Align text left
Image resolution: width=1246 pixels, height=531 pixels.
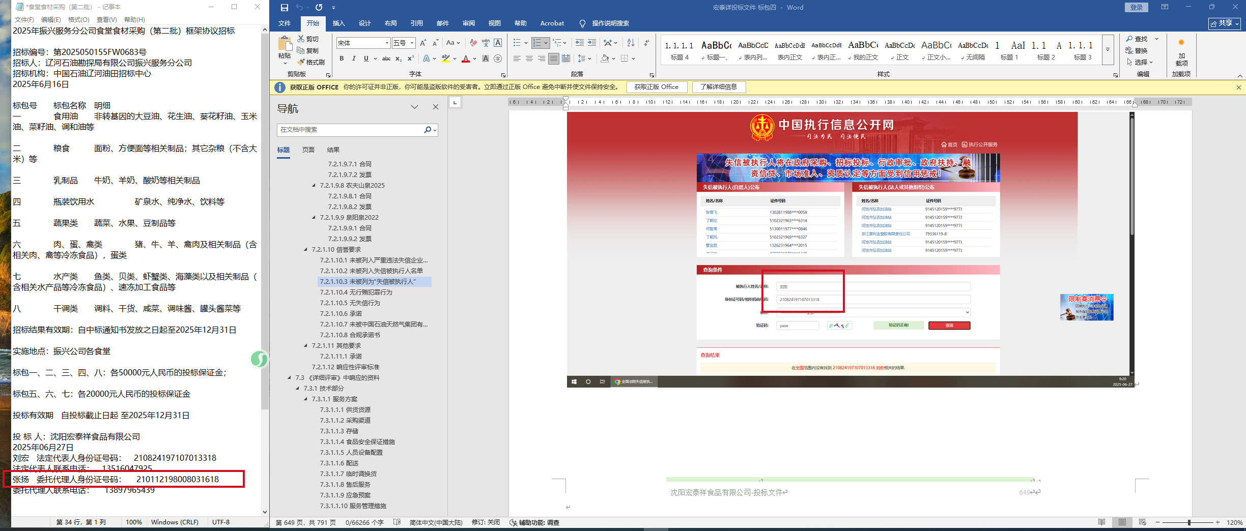tap(517, 58)
